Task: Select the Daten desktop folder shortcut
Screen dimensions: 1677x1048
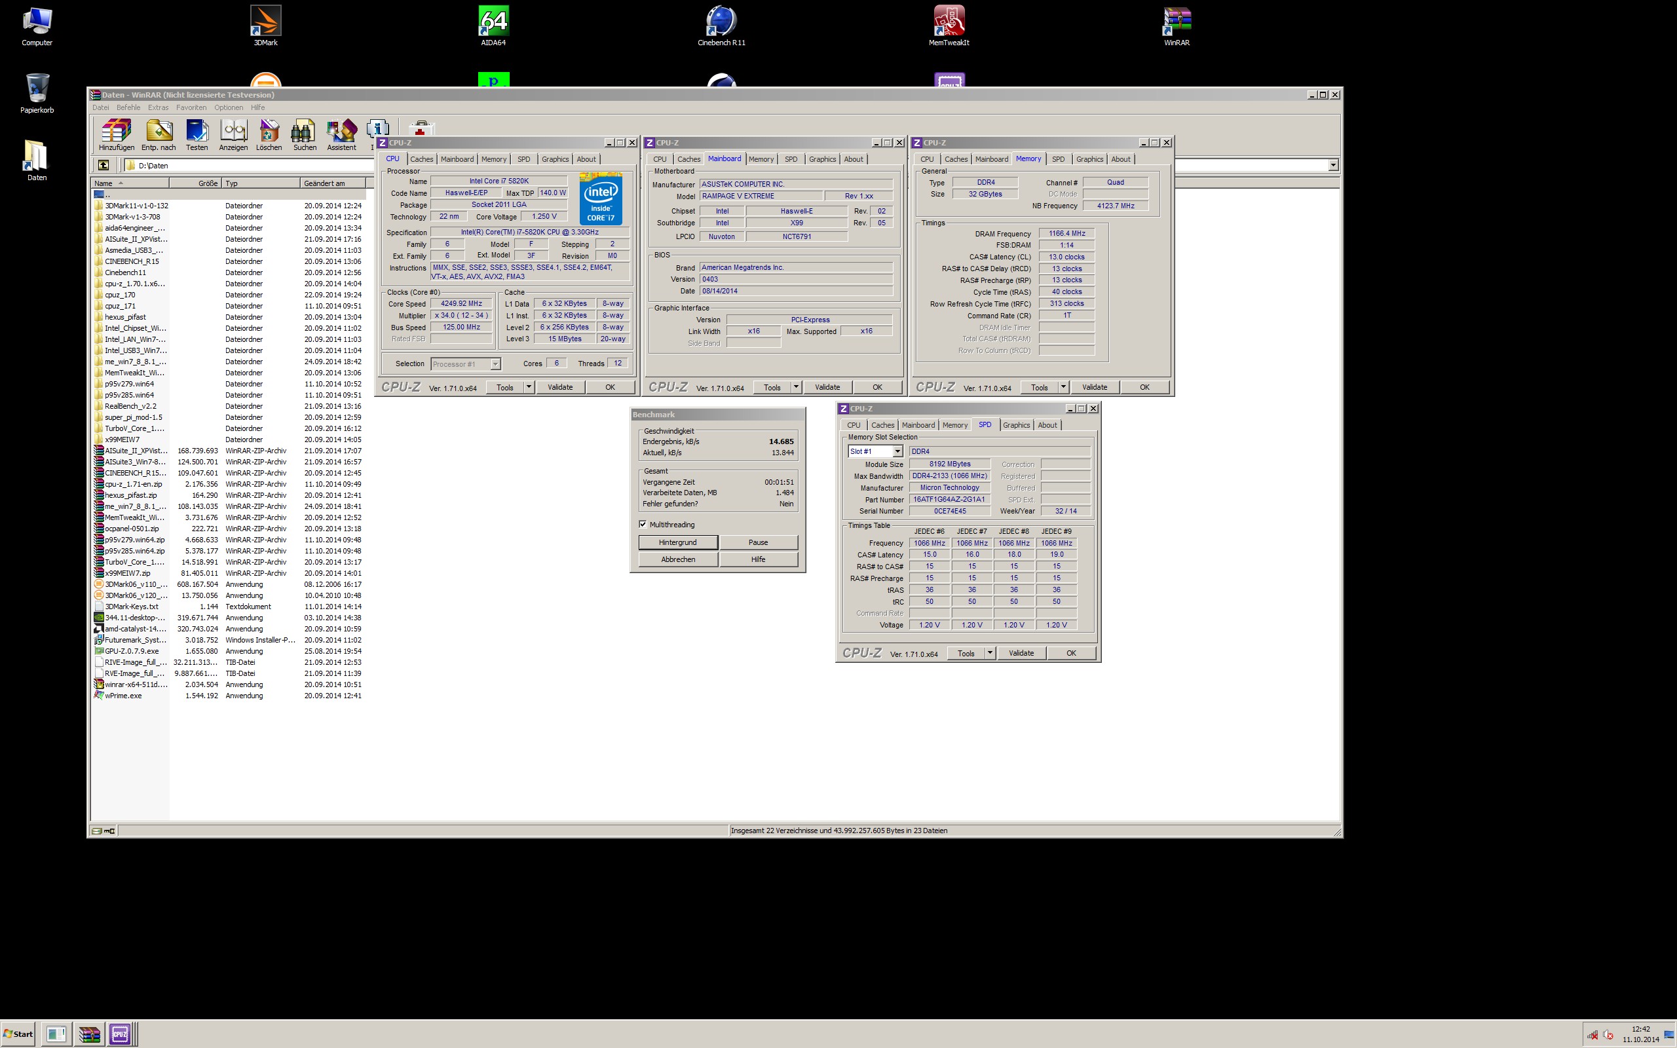Action: click(x=37, y=161)
